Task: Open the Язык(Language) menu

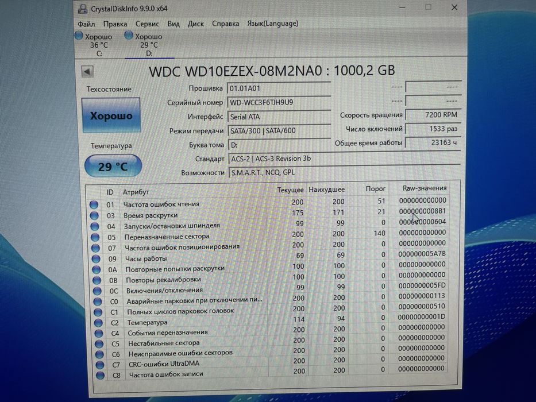Action: tap(272, 24)
